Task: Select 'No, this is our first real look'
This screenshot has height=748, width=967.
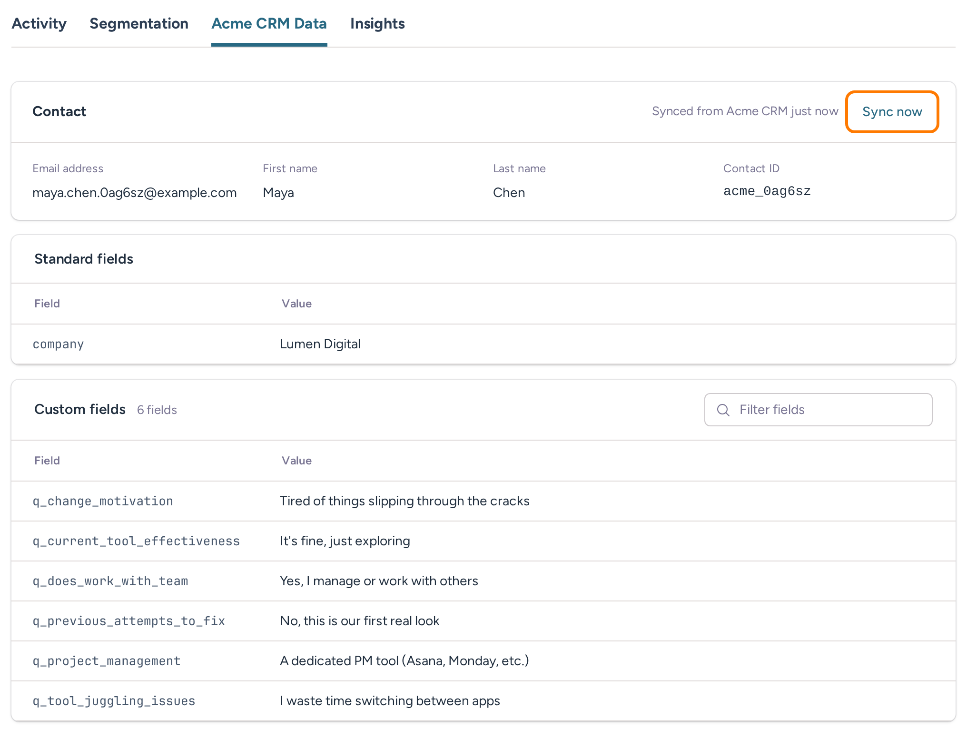Action: (x=360, y=621)
